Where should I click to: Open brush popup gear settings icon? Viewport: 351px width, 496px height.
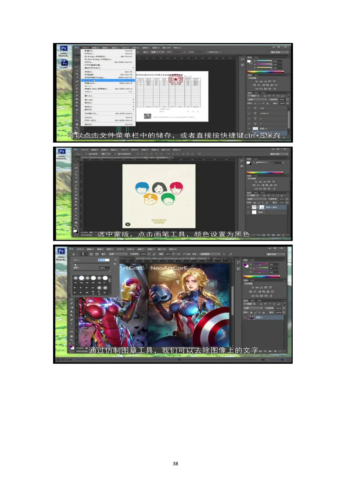[115, 259]
